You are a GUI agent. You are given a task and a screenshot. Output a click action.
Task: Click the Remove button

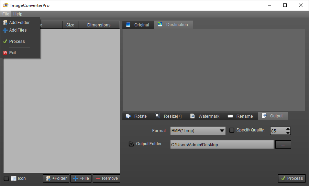click(107, 178)
